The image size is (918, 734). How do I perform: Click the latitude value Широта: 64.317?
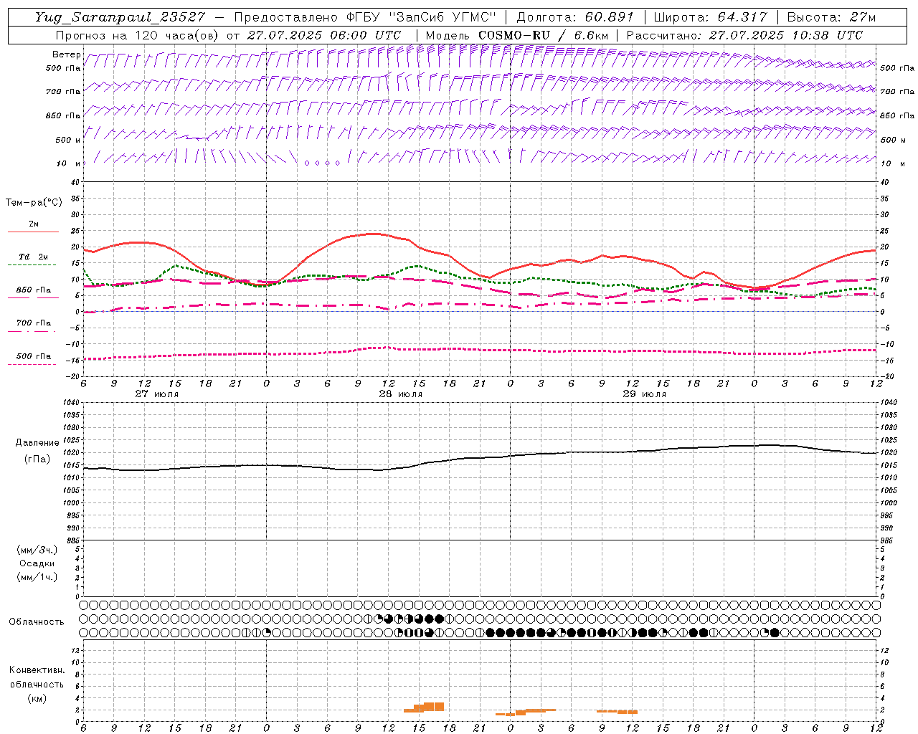711,17
